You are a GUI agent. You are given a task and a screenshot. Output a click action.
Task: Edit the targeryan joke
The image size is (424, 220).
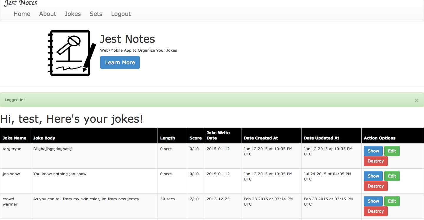392,151
